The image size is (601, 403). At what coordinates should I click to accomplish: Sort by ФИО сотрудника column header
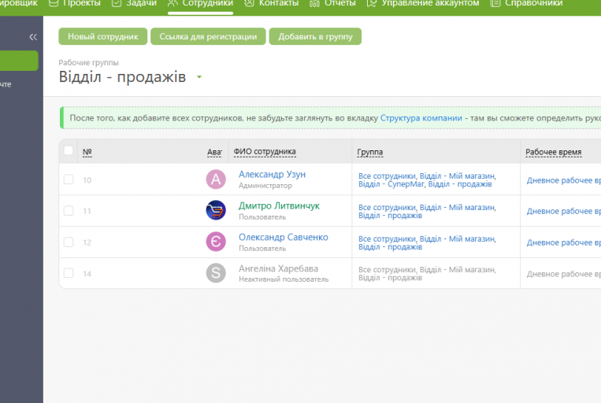click(x=265, y=152)
